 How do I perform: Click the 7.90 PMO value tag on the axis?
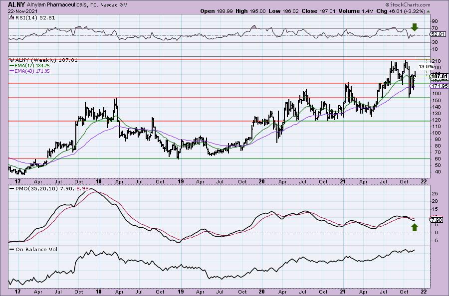pyautogui.click(x=437, y=220)
